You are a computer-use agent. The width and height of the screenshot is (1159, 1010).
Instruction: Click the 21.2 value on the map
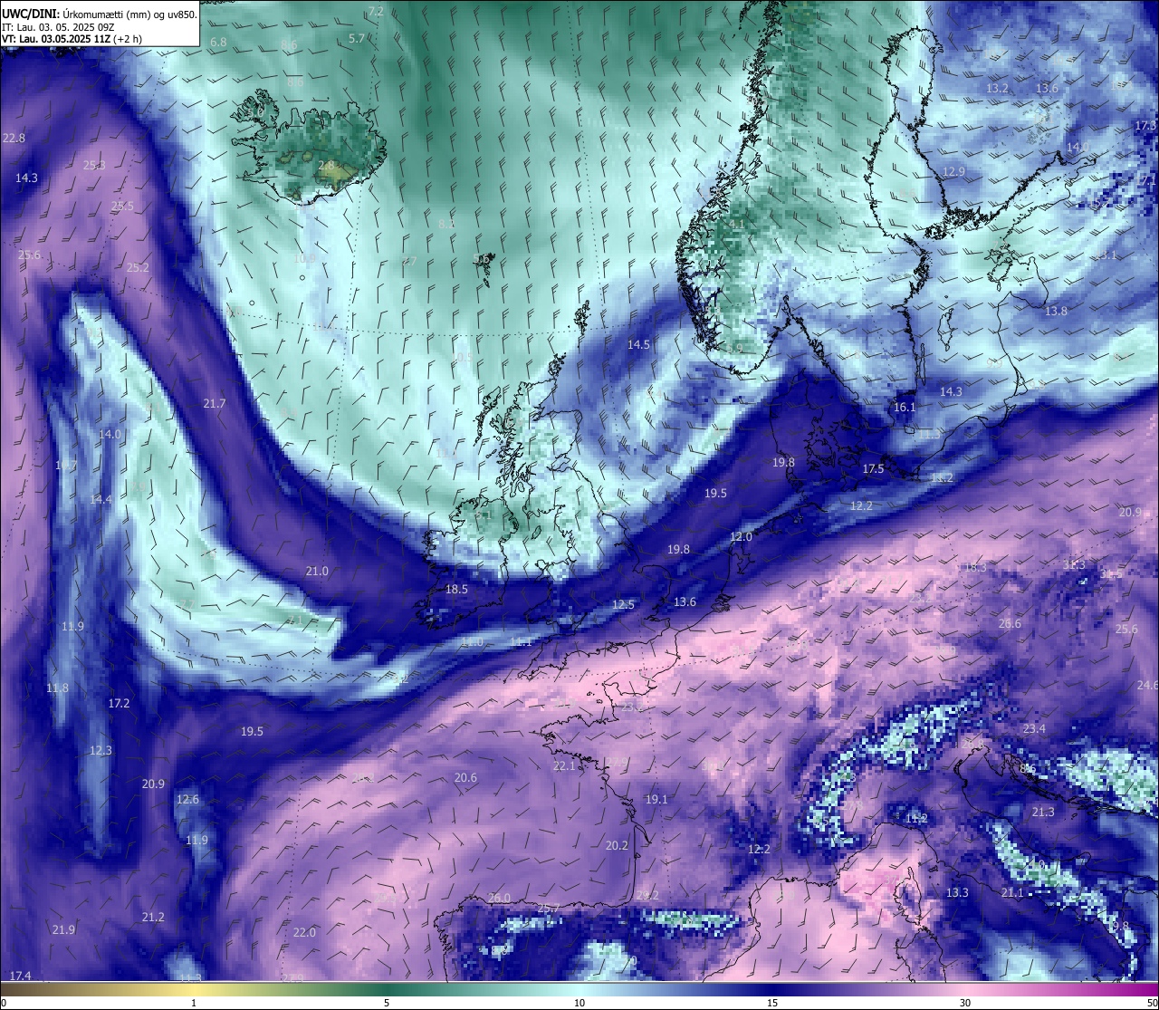[153, 918]
